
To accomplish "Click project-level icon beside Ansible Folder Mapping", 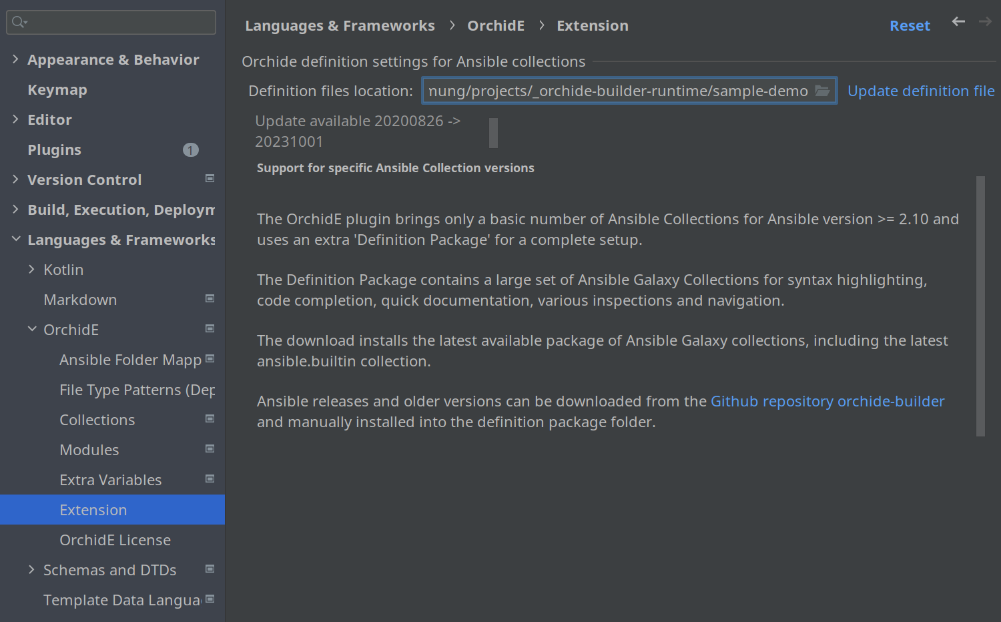I will click(x=210, y=359).
